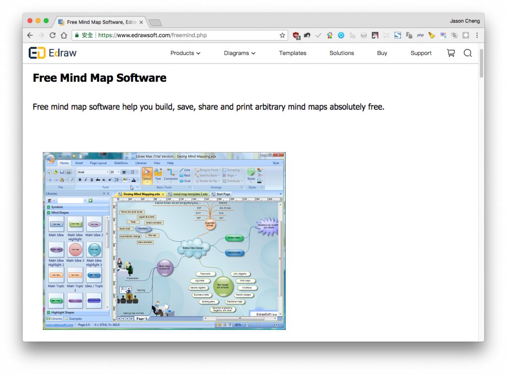Click the browser forward arrow
This screenshot has width=507, height=374.
[41, 35]
